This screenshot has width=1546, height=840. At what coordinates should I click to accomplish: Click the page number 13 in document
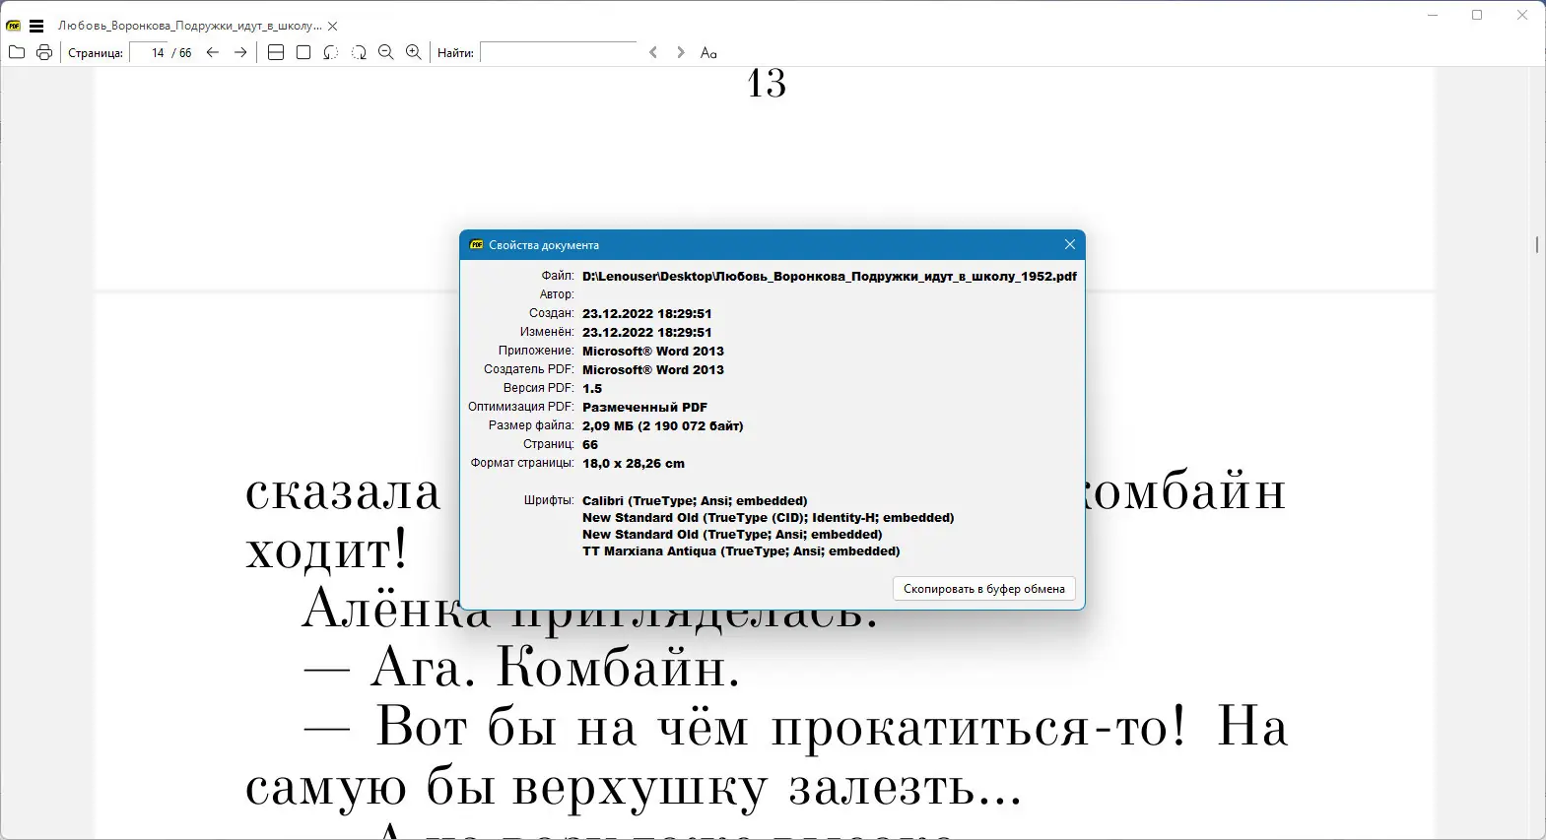tap(767, 83)
